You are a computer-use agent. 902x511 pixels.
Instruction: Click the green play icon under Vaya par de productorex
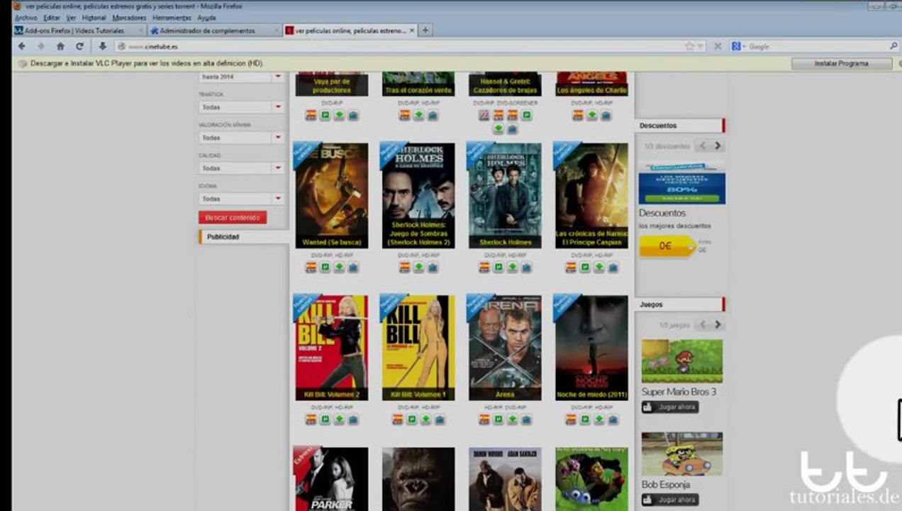tap(325, 114)
